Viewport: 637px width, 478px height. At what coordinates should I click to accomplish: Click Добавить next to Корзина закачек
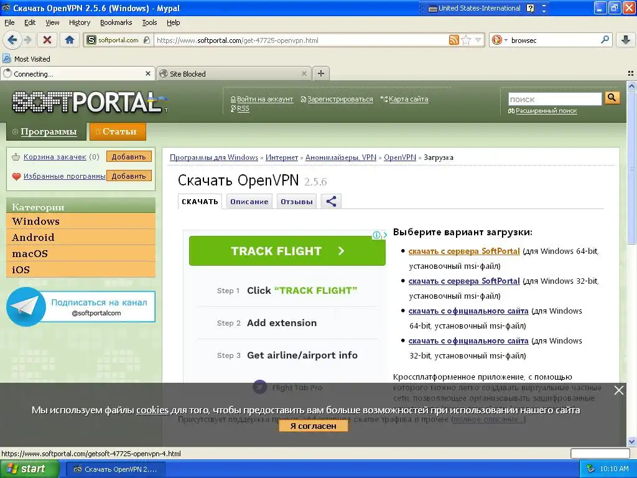click(129, 156)
